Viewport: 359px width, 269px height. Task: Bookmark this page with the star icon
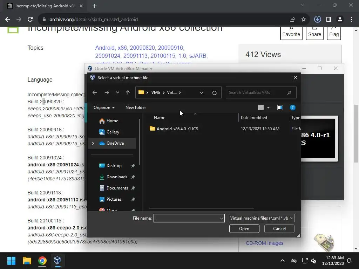(304, 20)
